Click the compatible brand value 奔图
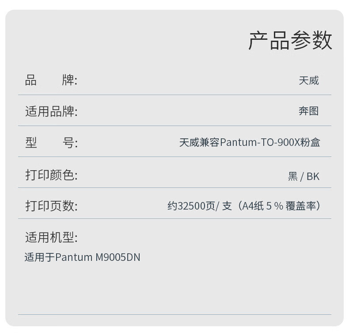 click(309, 111)
